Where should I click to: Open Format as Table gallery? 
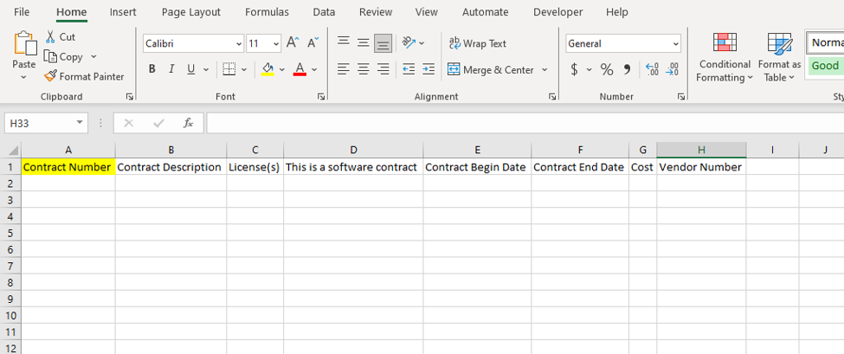tap(779, 58)
